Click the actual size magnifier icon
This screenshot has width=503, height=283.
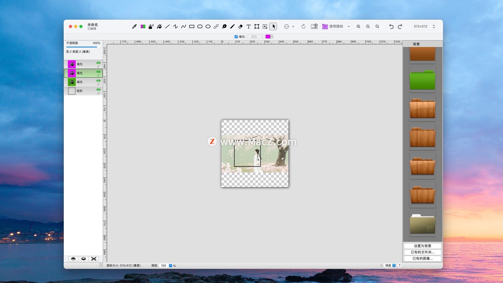[x=368, y=26]
